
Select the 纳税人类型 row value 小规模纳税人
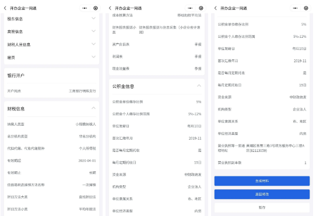click(x=86, y=124)
